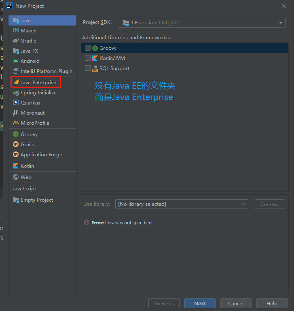Open the Project SDK dropdown arrow
This screenshot has width=294, height=311.
[281, 23]
